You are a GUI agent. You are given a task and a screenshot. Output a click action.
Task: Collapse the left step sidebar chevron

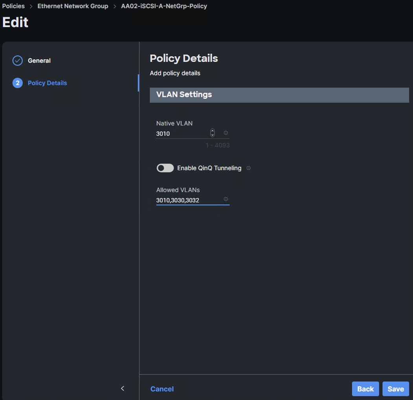(x=123, y=389)
